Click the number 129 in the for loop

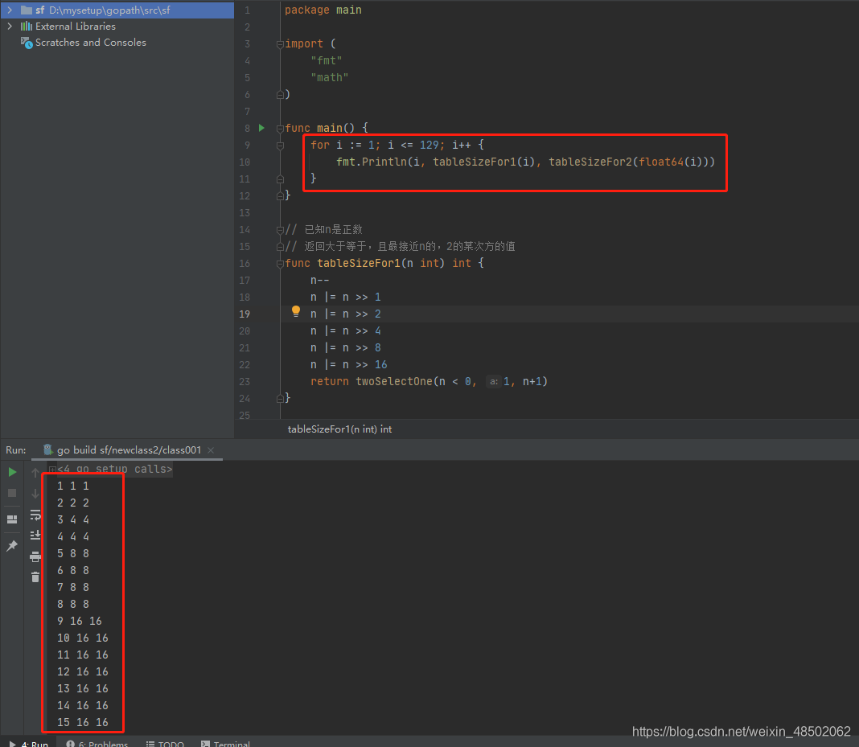429,145
